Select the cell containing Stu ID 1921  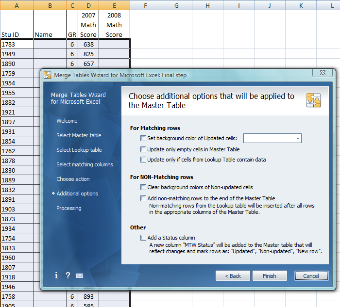click(x=17, y=112)
